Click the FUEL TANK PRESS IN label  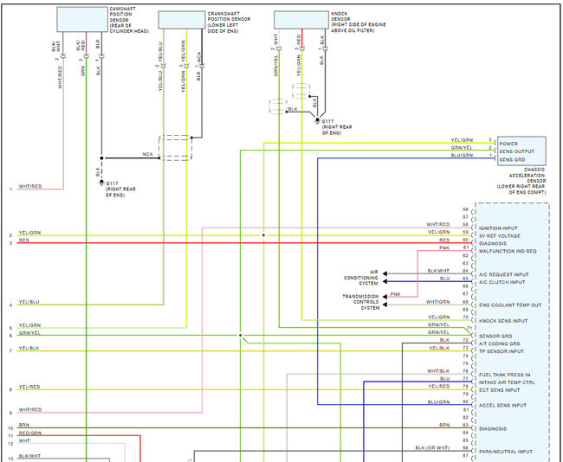(x=504, y=375)
